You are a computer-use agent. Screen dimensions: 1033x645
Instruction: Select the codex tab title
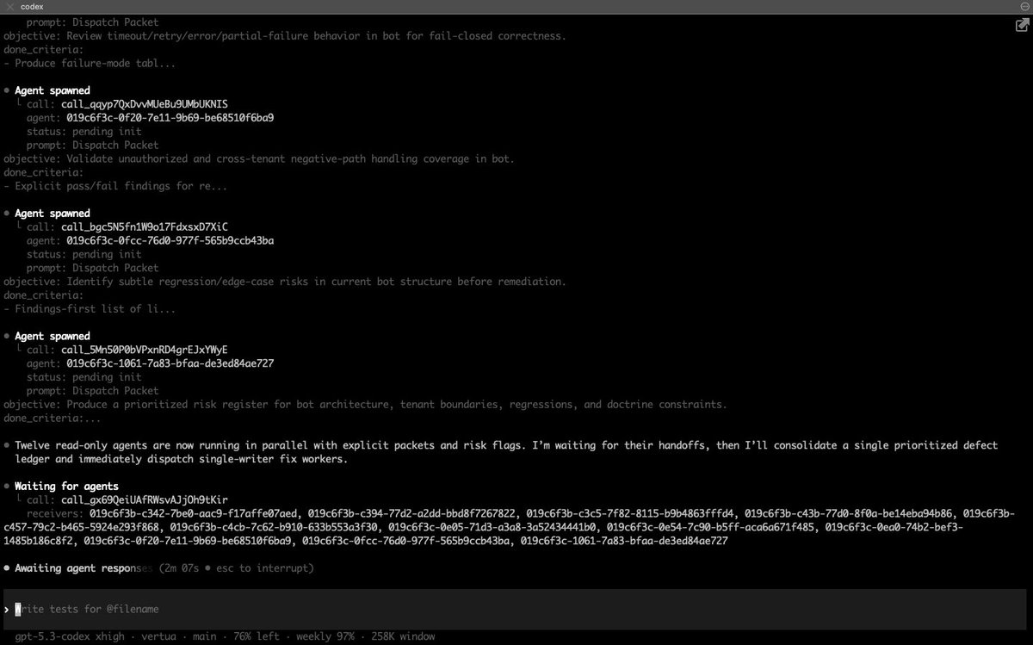(x=33, y=6)
